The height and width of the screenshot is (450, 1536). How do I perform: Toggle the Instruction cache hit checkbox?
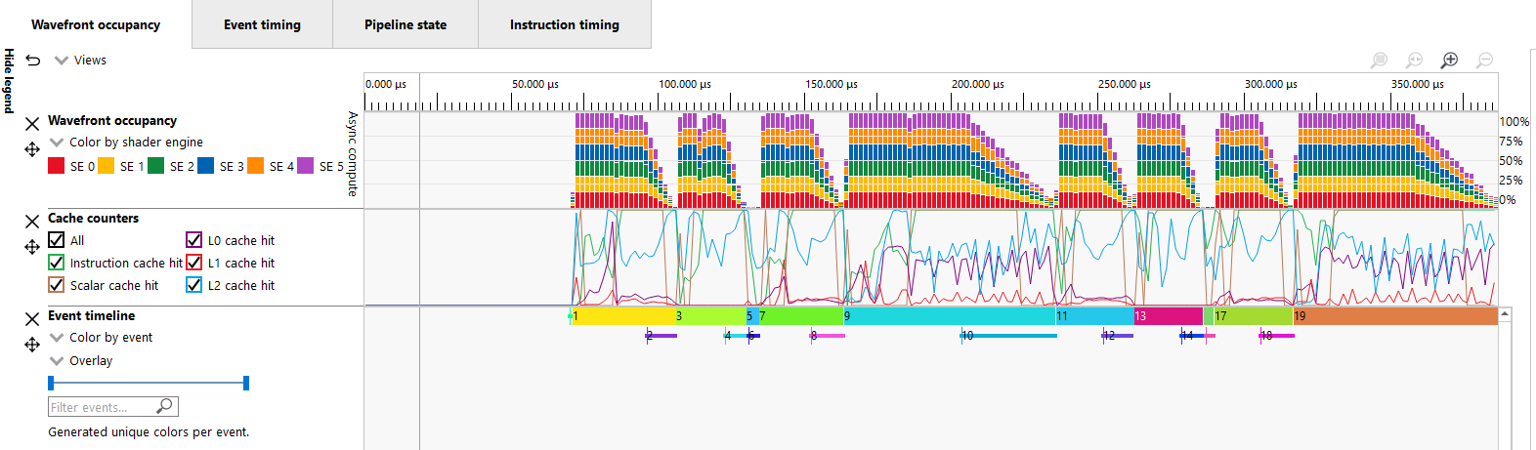[57, 263]
